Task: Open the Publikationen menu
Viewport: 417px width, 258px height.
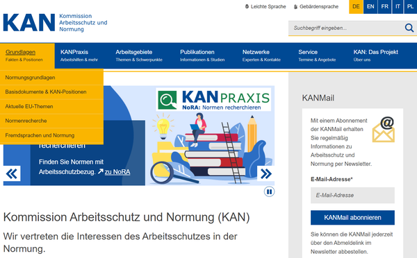Action: coord(202,55)
